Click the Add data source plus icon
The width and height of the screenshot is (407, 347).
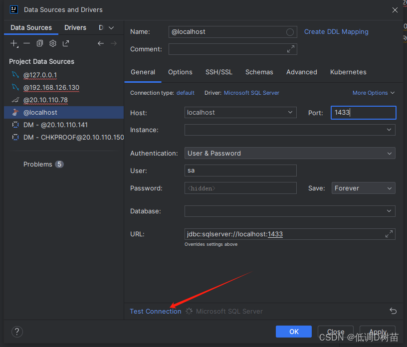click(14, 43)
